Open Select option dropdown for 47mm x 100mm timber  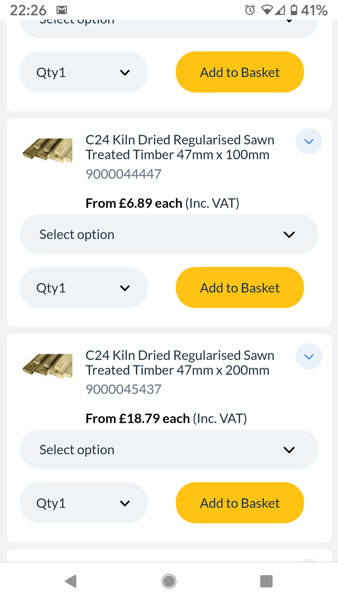tap(169, 234)
